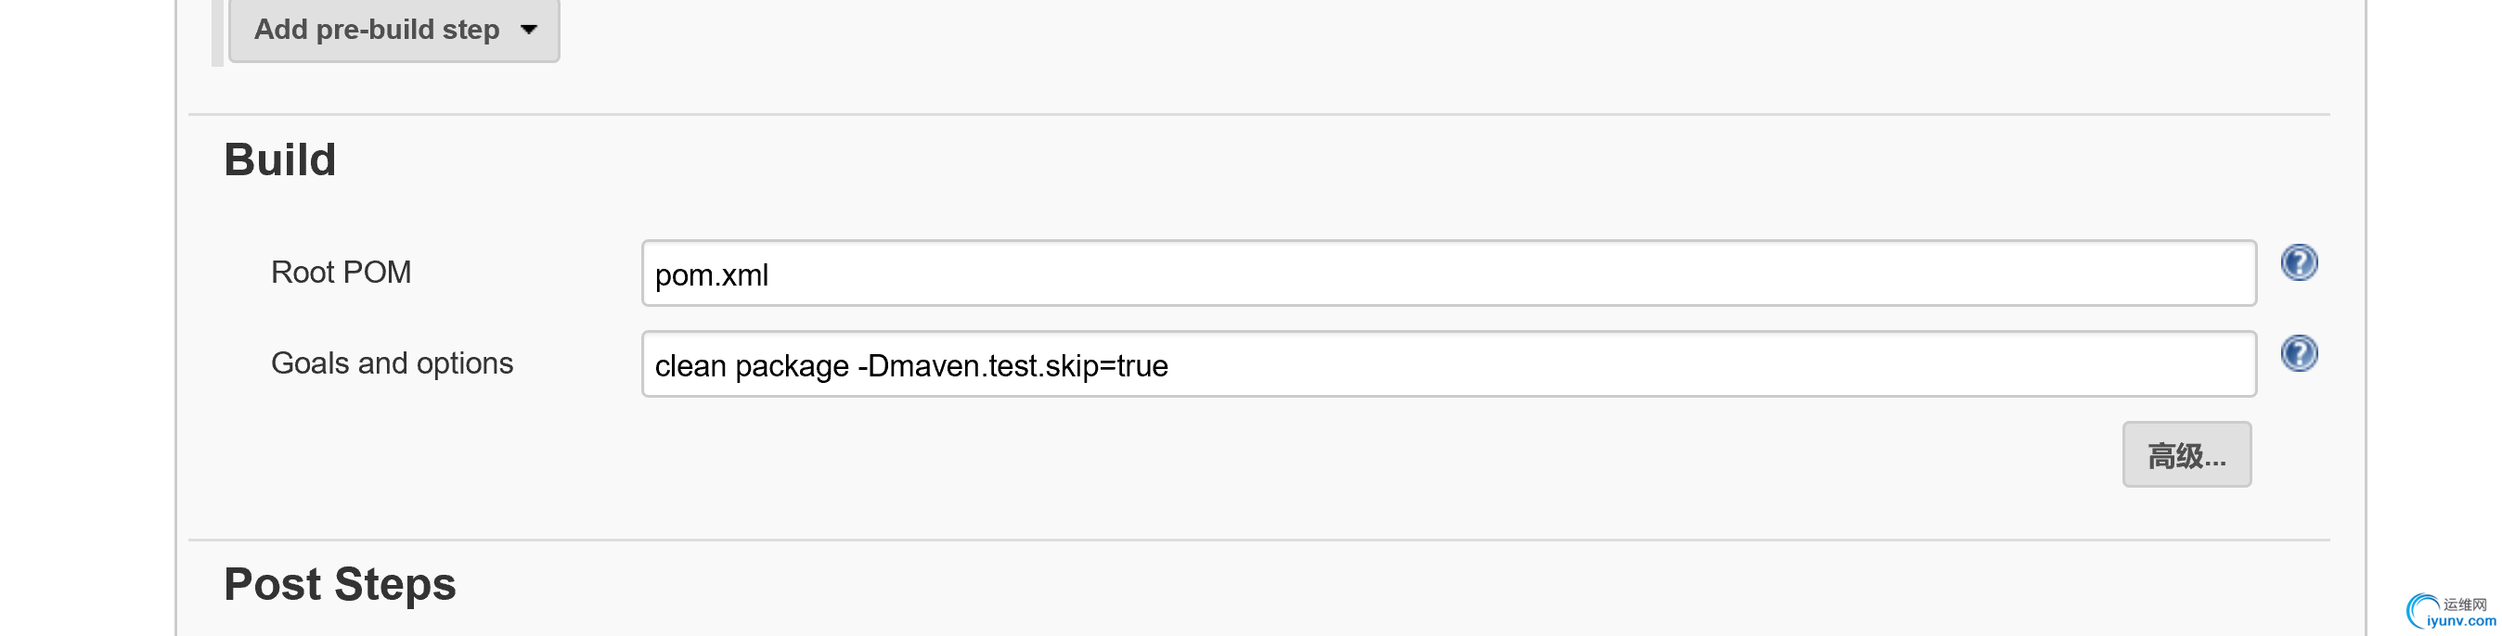
Task: Click the Add pre-build step button
Action: click(377, 30)
